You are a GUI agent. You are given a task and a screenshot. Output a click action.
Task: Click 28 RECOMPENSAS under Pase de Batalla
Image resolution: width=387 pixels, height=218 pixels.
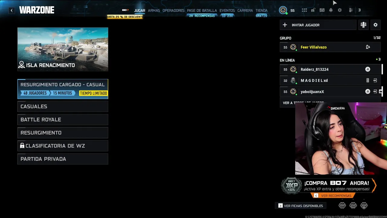pyautogui.click(x=202, y=16)
